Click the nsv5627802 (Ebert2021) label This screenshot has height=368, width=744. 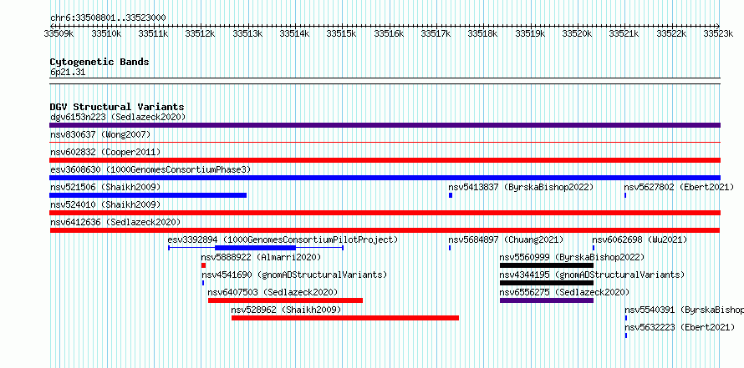[x=679, y=187]
